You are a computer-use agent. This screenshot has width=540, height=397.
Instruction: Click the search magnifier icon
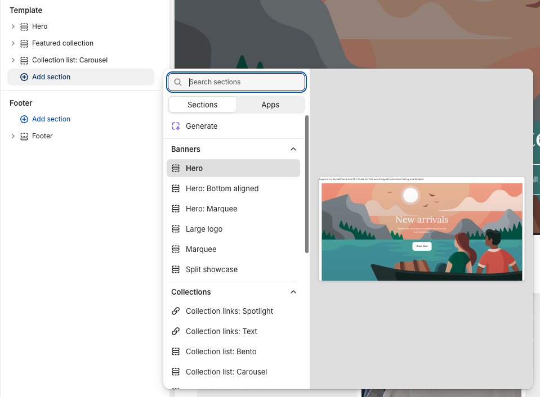[x=178, y=82]
